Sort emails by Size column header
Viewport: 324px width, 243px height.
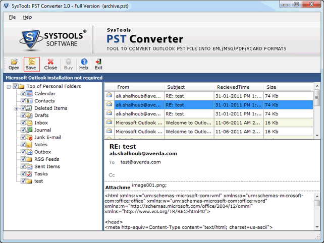(x=288, y=87)
